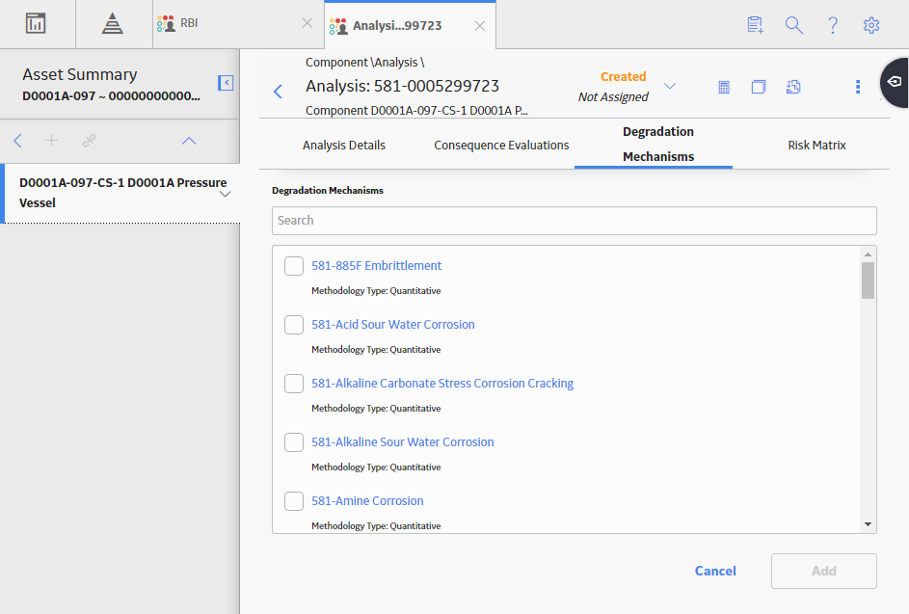Open the three-dot more options menu
Viewport: 909px width, 614px height.
[858, 87]
